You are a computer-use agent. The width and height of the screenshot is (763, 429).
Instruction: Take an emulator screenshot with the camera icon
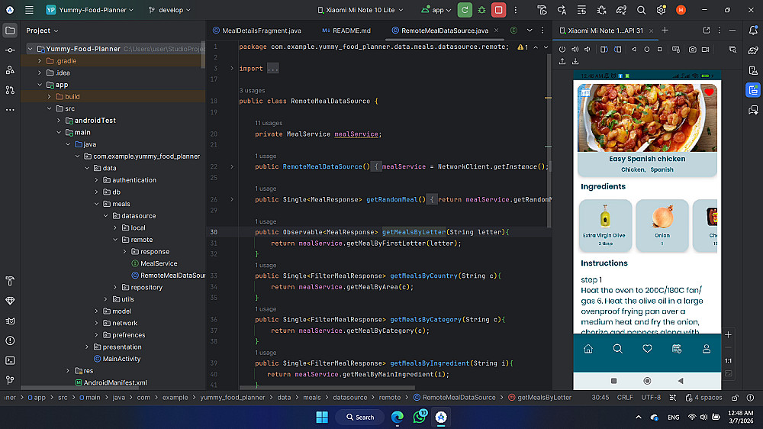[692, 49]
